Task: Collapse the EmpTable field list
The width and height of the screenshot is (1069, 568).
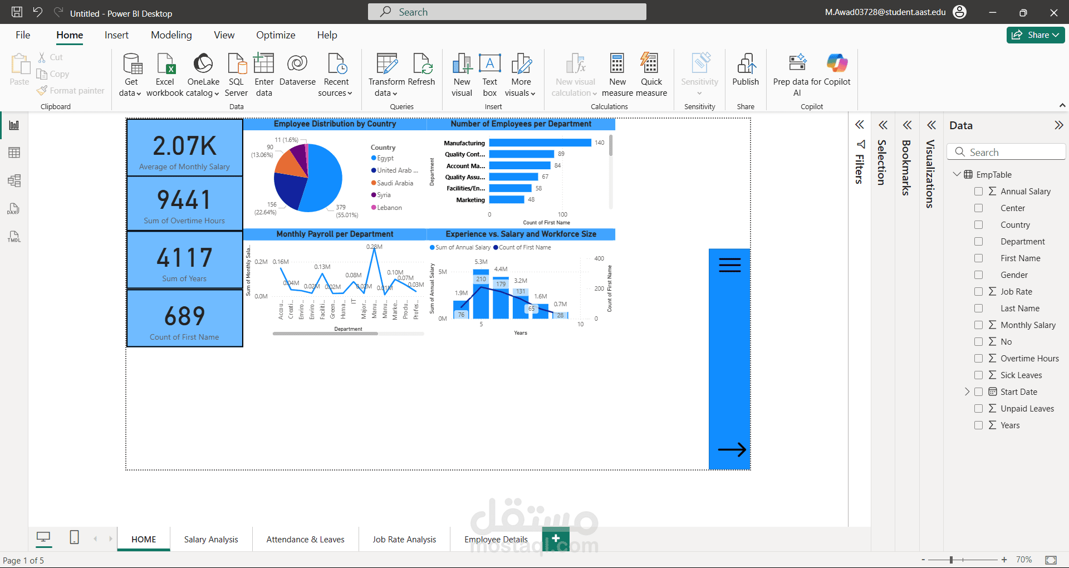Action: click(957, 174)
